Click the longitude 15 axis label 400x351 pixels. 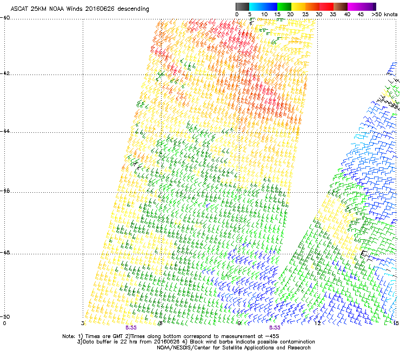(x=396, y=323)
